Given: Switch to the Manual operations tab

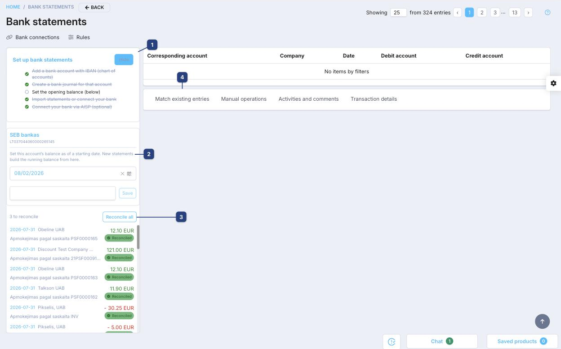Looking at the screenshot, I should 244,99.
